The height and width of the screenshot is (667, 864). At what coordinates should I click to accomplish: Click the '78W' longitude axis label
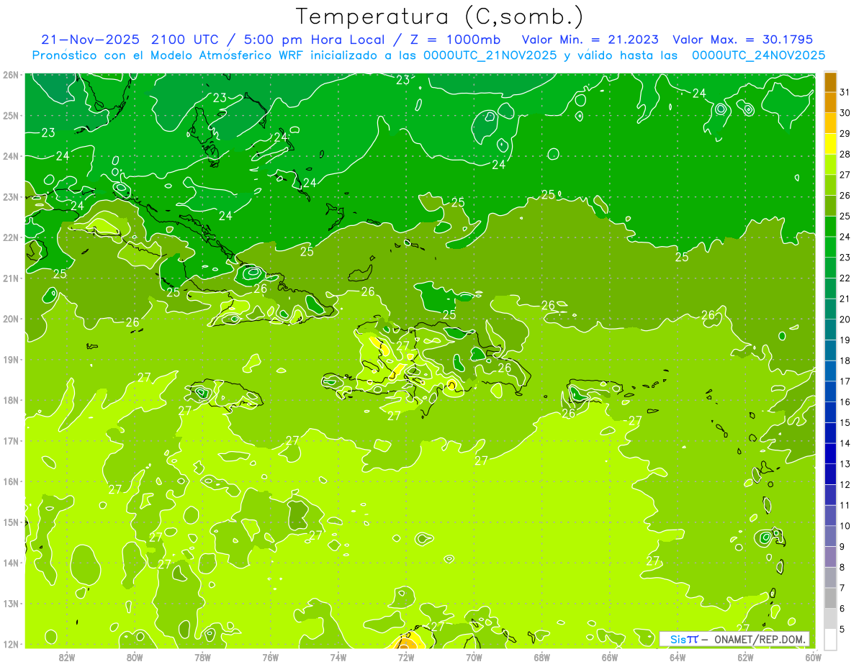click(x=202, y=657)
